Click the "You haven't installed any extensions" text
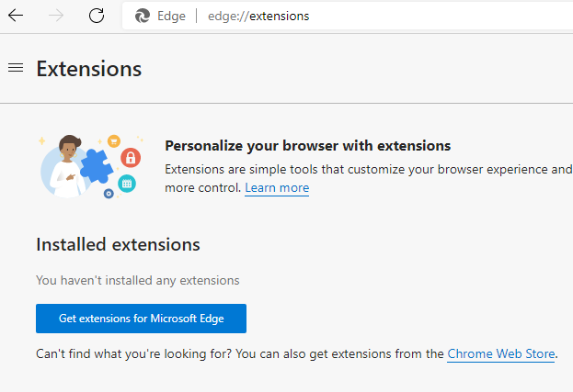 click(x=137, y=280)
